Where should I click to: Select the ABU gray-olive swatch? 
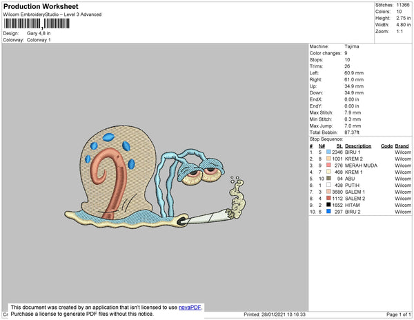(328, 179)
